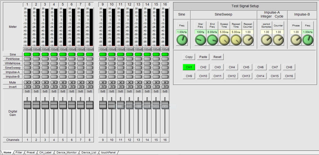This screenshot has width=319, height=155.
Task: Invert phase on channel 10
Action: click(x=112, y=87)
